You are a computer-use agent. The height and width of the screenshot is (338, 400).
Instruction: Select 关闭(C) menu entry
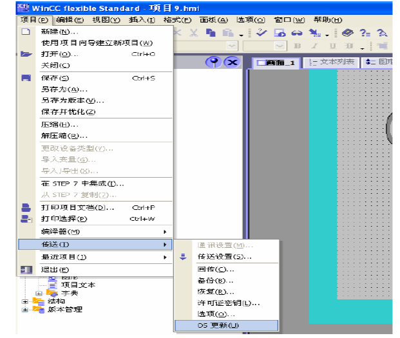pyautogui.click(x=96, y=65)
